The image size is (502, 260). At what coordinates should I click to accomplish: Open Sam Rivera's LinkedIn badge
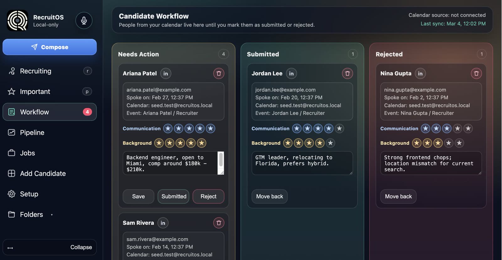pyautogui.click(x=163, y=223)
